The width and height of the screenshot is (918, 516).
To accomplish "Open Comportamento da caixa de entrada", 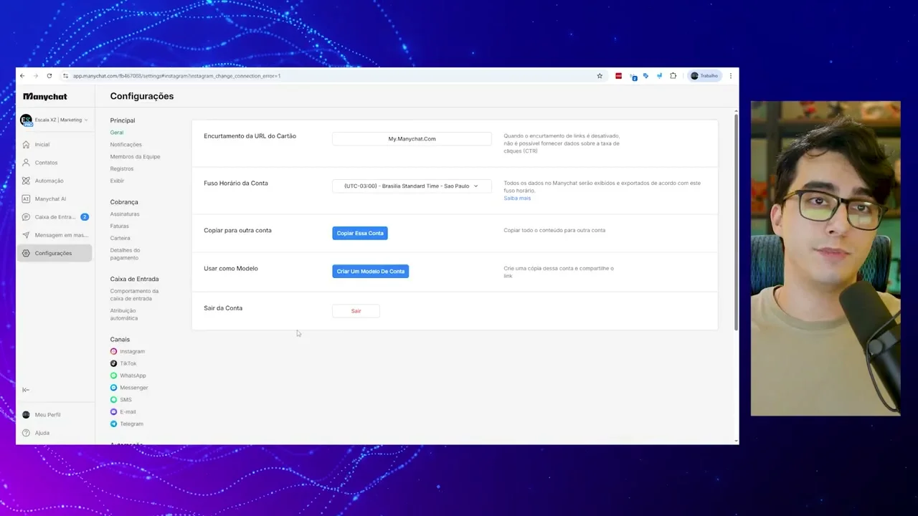I will 134,295.
